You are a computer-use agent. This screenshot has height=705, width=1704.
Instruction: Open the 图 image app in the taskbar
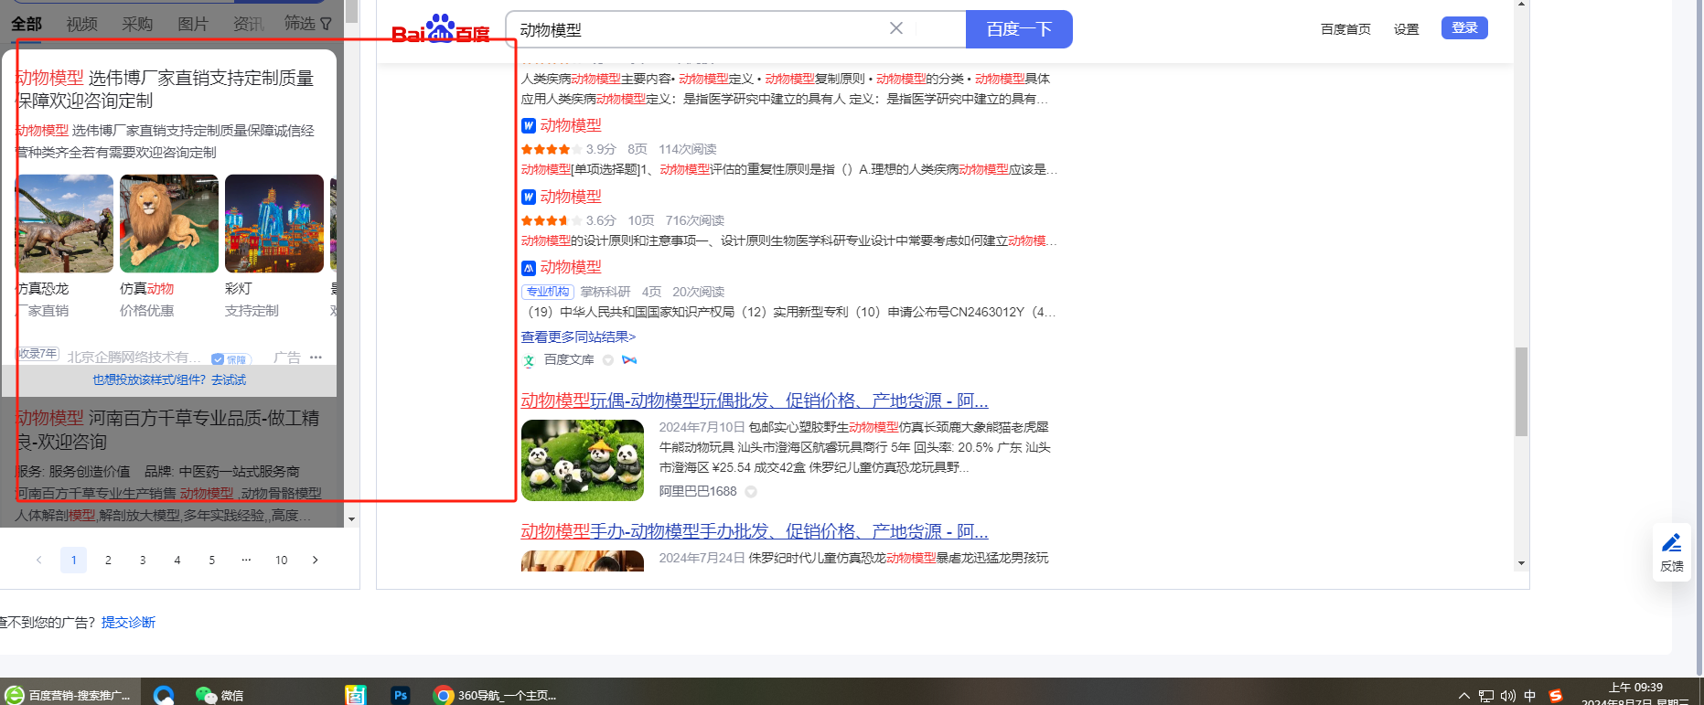pos(356,695)
